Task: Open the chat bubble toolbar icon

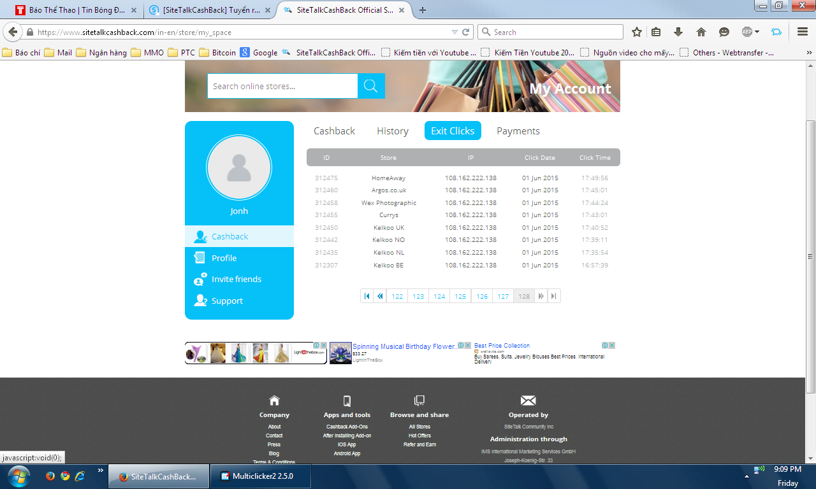Action: click(776, 32)
